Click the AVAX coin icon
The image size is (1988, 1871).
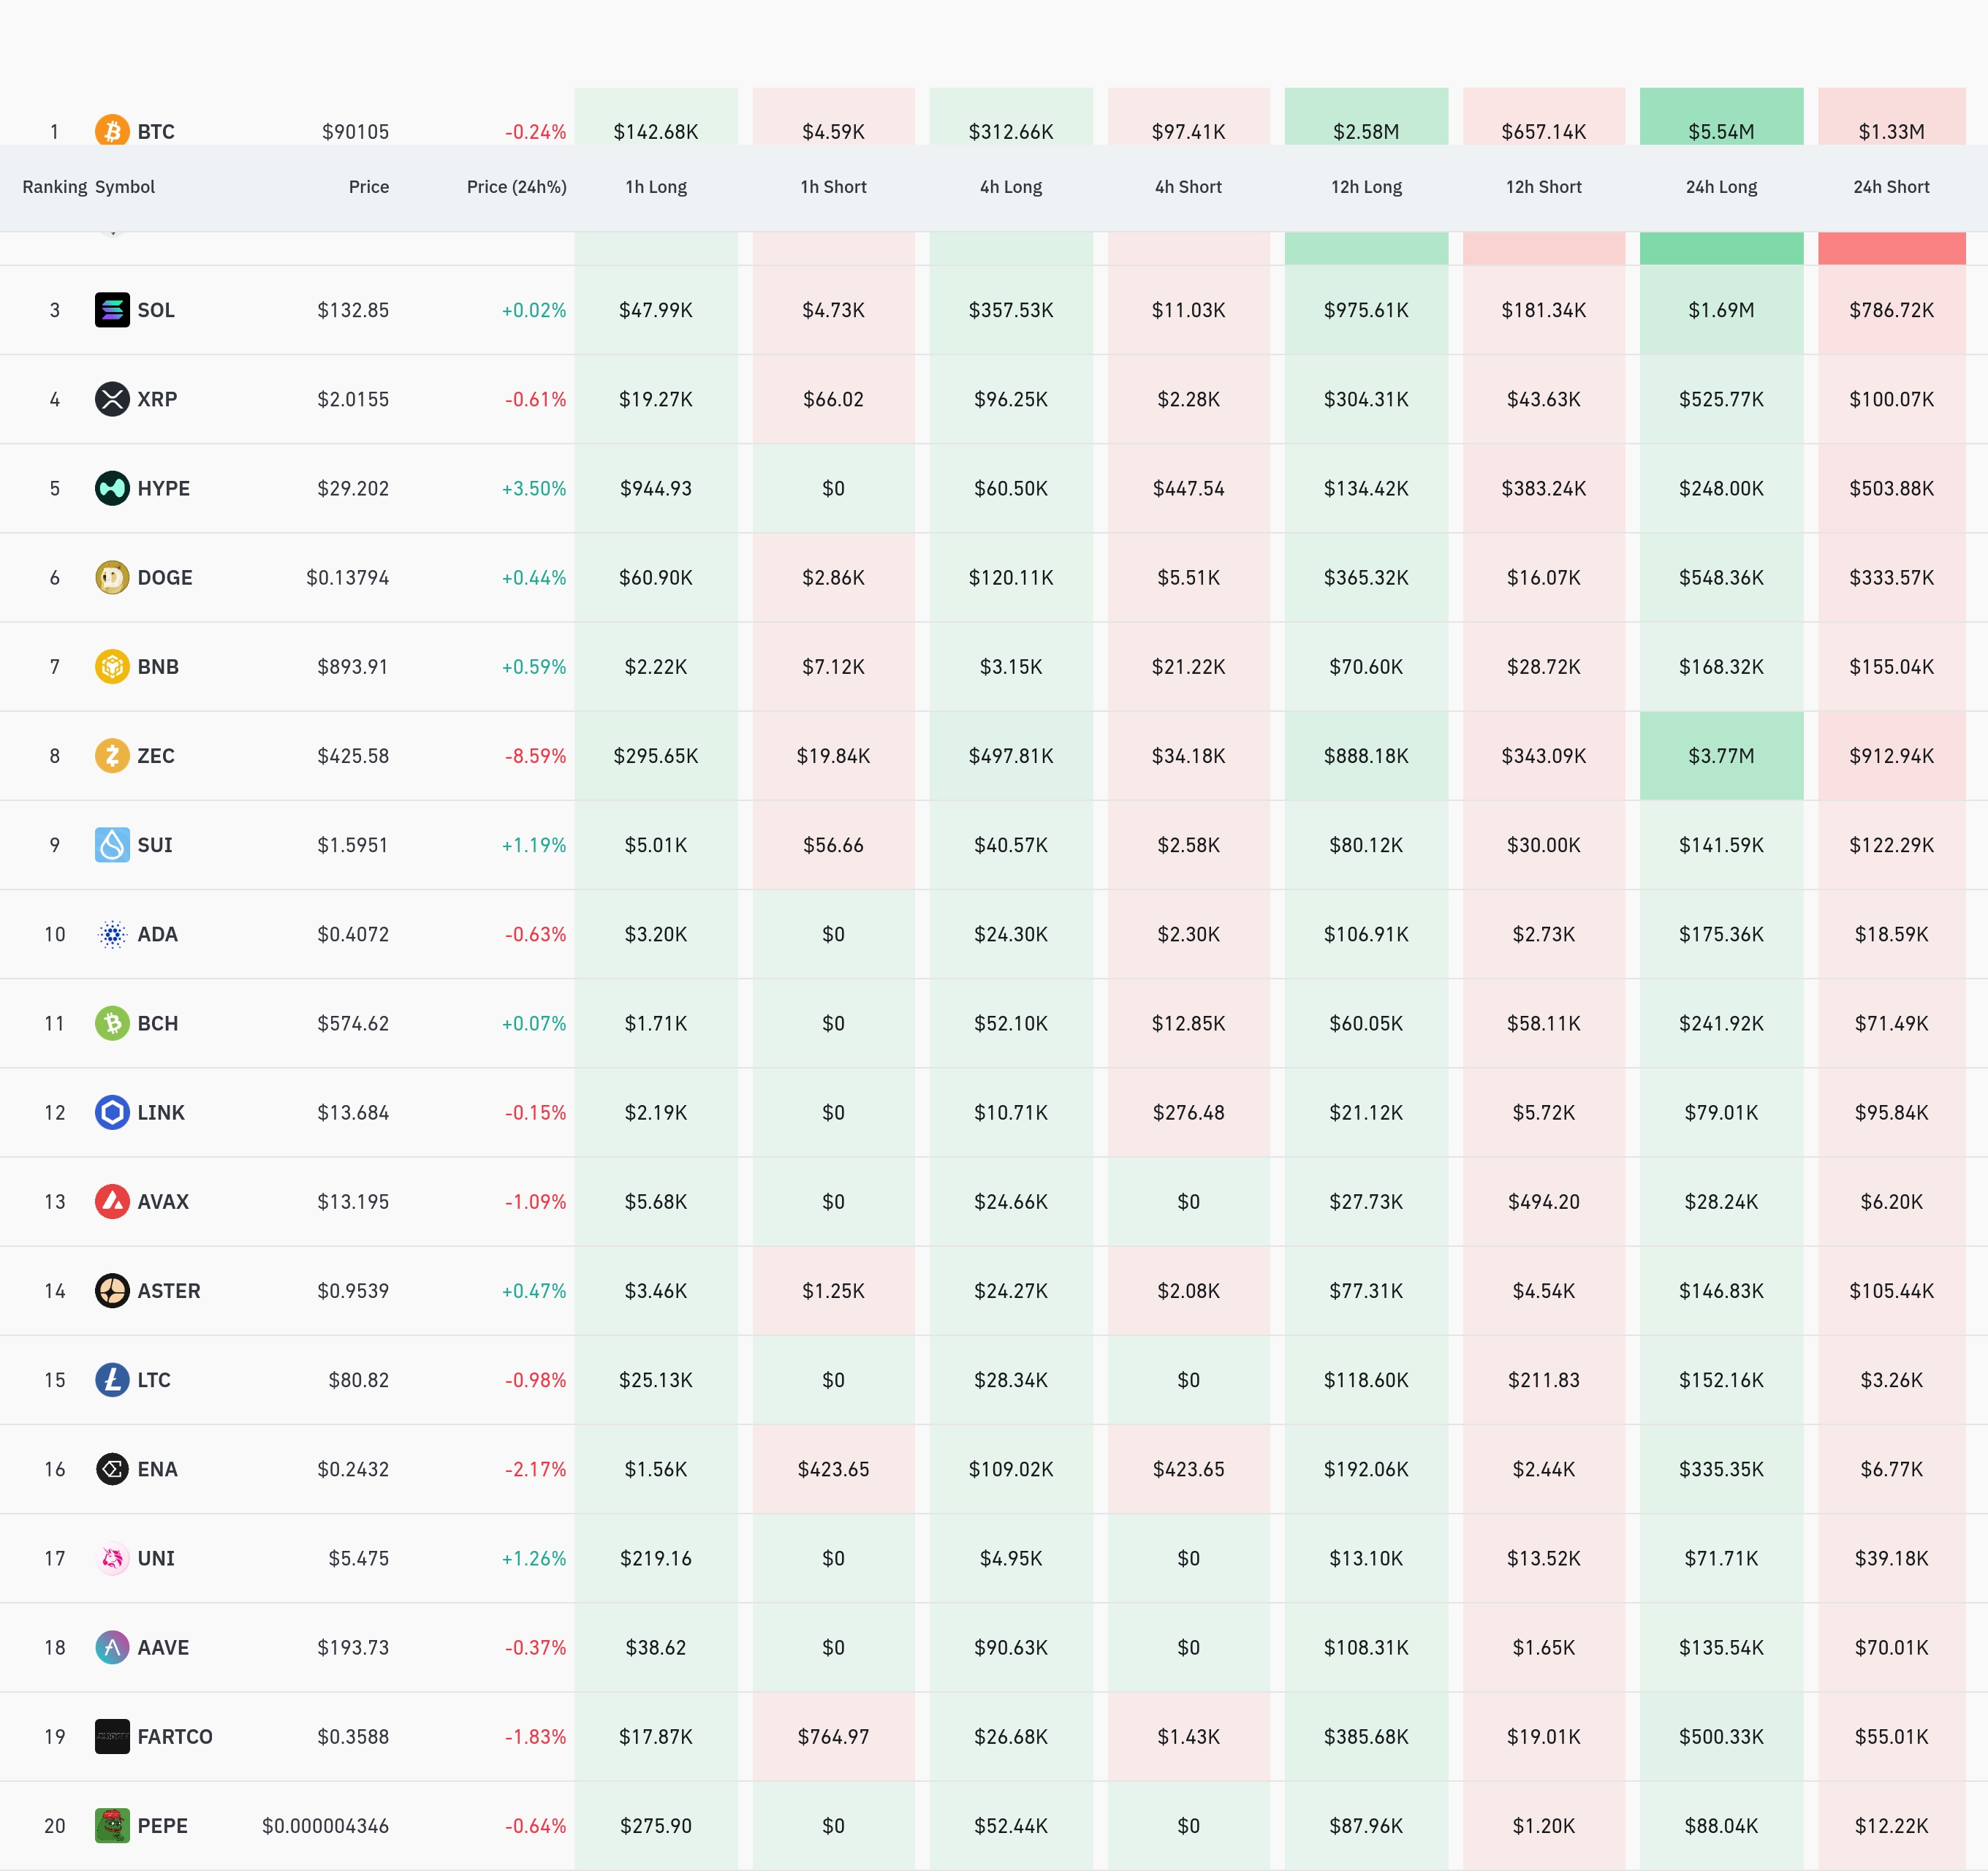pyautogui.click(x=112, y=1201)
